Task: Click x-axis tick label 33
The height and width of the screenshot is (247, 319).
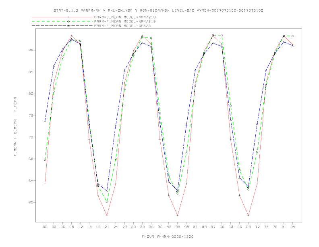Action: pos(142,227)
